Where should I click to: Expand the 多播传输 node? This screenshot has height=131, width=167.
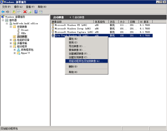click(11, 43)
